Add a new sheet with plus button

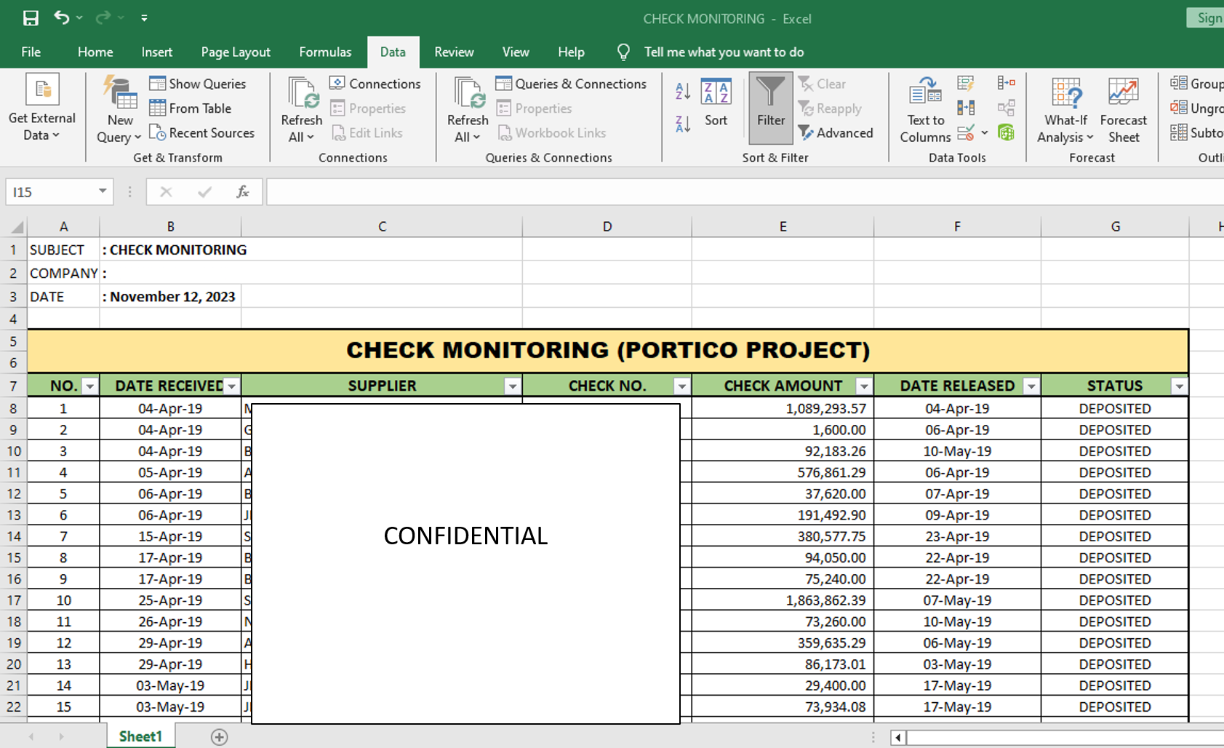[x=219, y=737]
